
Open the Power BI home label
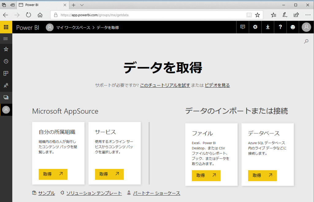click(x=27, y=27)
